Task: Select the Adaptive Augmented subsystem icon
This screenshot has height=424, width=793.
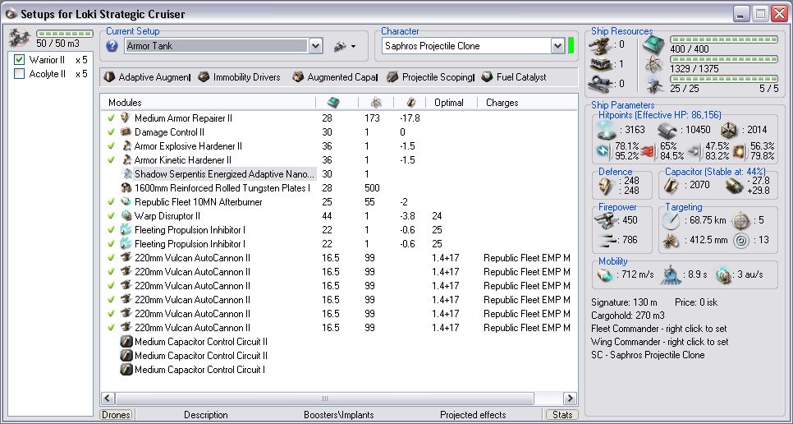Action: tap(109, 77)
